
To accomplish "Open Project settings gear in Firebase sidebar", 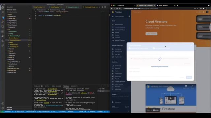I will coord(129,16).
